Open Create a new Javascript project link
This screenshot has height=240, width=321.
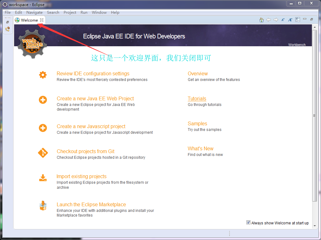pyautogui.click(x=91, y=126)
